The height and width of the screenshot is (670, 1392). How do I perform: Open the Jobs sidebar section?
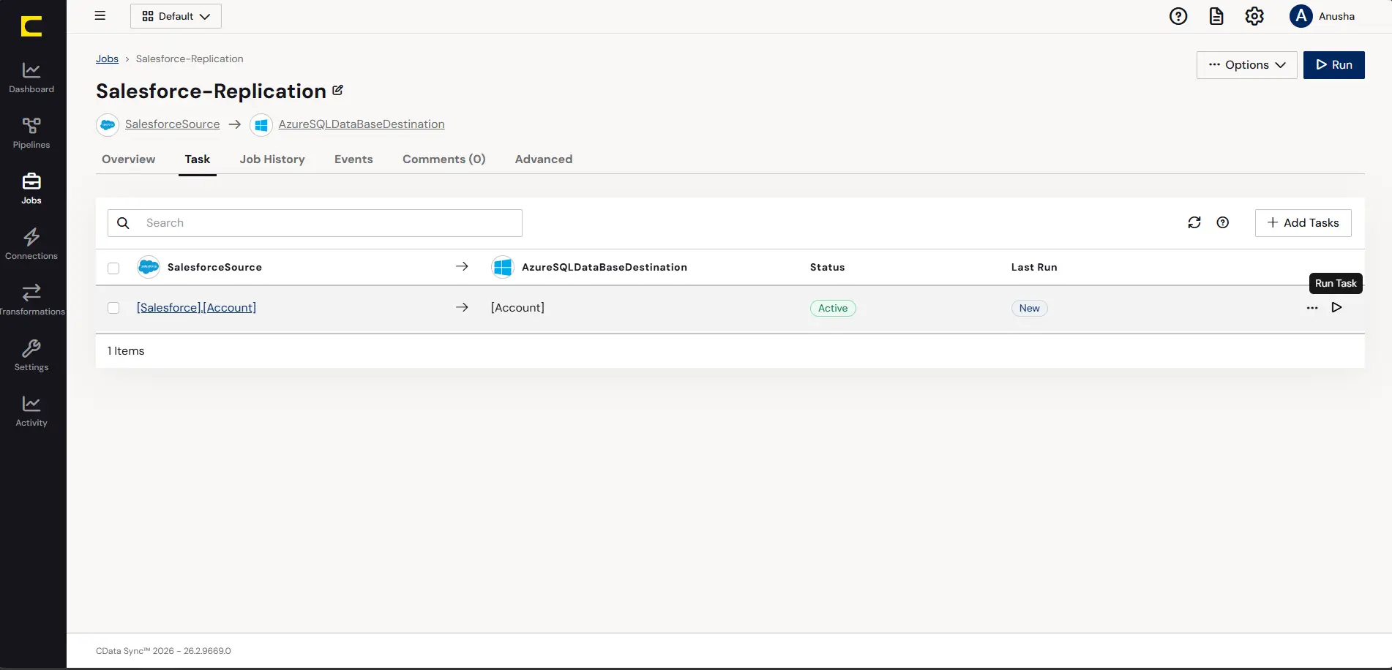click(x=31, y=189)
